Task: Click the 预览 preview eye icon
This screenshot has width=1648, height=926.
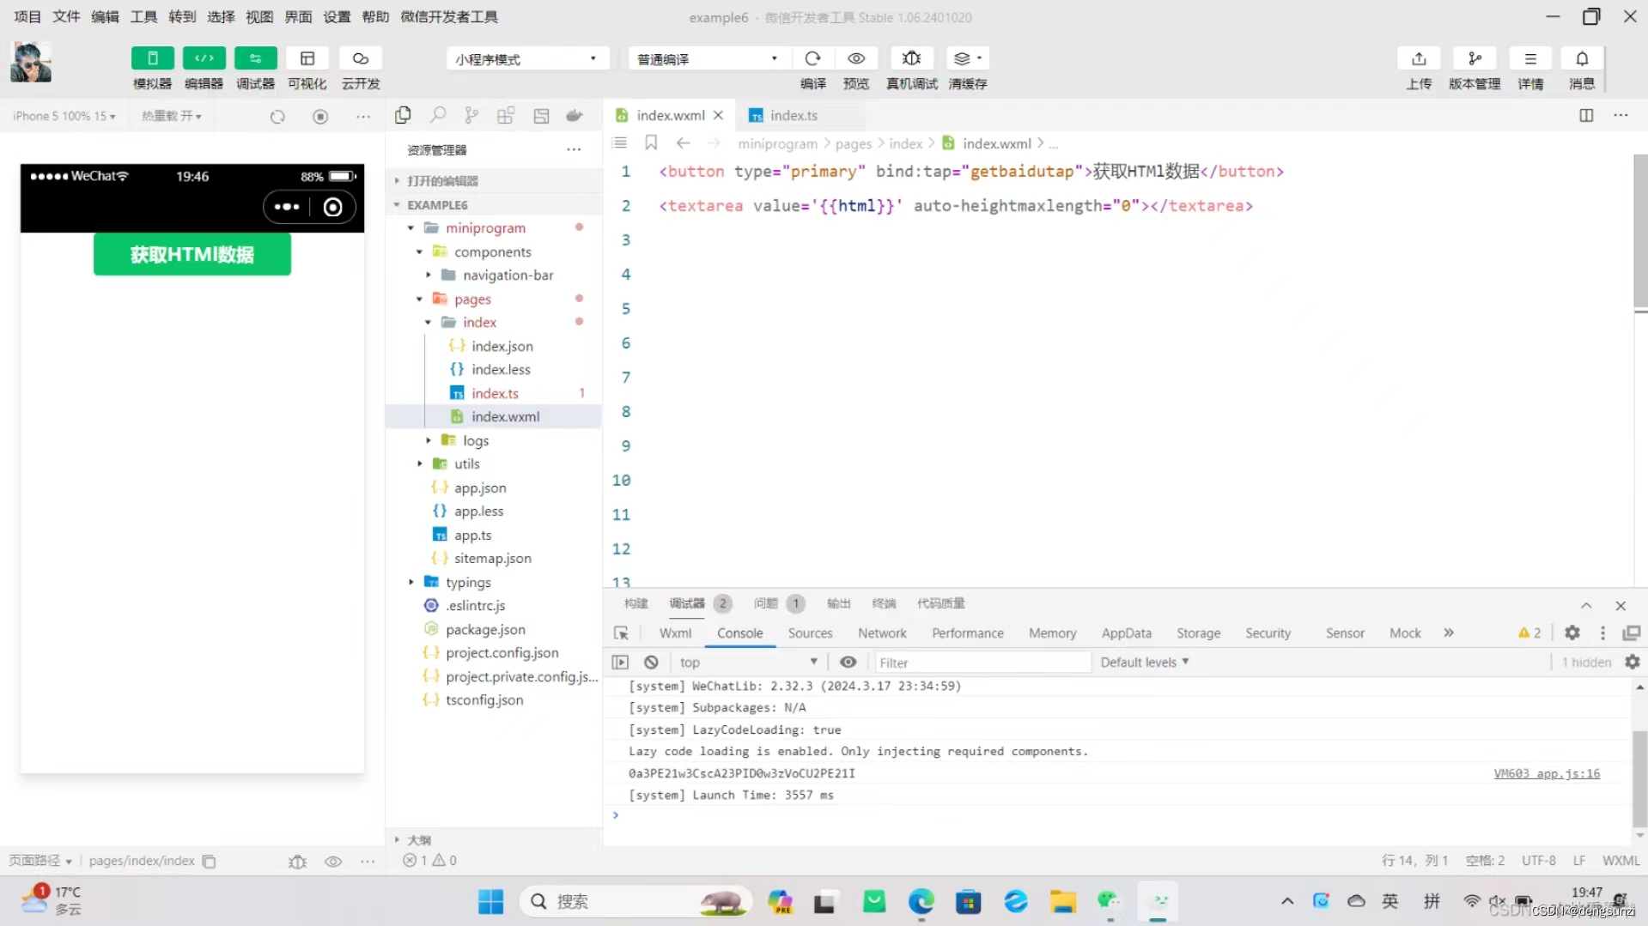Action: click(856, 58)
